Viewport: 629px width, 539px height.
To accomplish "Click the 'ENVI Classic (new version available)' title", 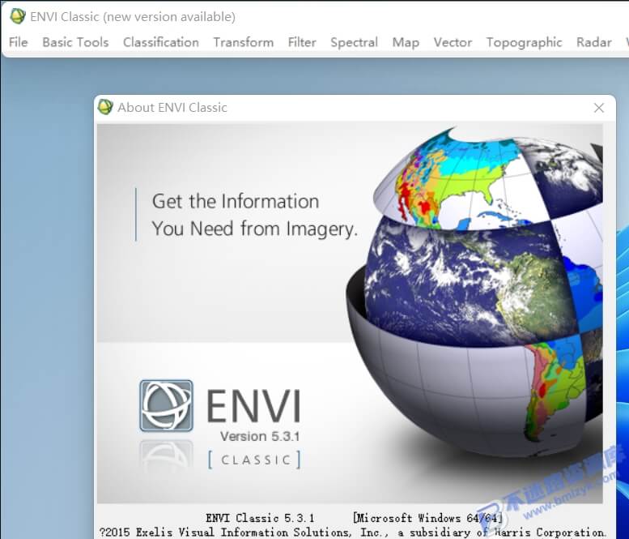I will 133,17.
